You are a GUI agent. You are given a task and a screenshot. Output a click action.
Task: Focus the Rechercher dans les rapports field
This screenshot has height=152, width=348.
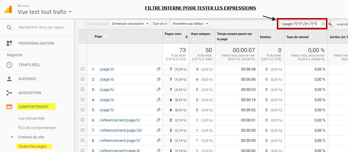(42, 27)
